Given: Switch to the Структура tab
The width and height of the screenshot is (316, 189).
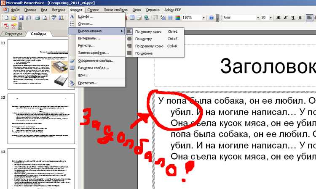Looking at the screenshot, I should click(x=13, y=34).
